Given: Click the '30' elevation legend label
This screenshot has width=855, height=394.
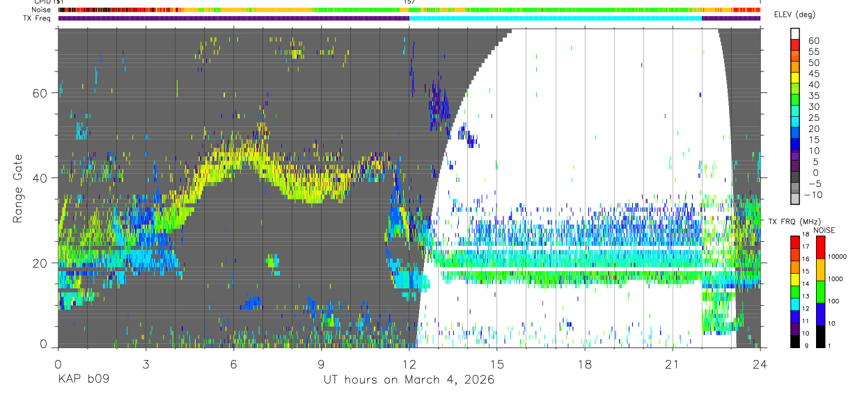Looking at the screenshot, I should [x=813, y=106].
